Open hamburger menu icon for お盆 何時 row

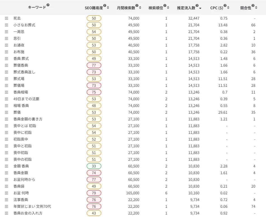[6, 193]
